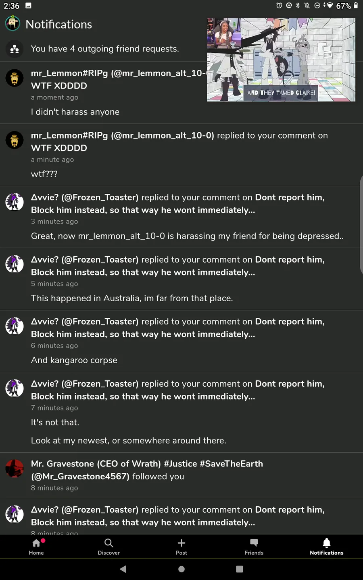Open profile avatar beside Notifications title
363x580 pixels.
pos(13,23)
